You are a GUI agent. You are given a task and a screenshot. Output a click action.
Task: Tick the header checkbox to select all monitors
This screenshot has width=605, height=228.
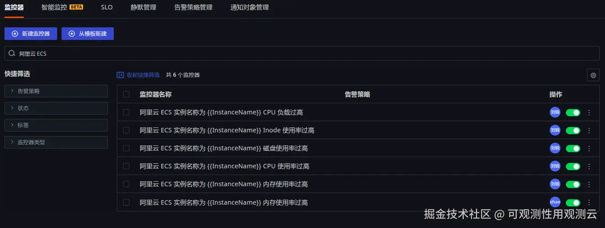point(126,94)
